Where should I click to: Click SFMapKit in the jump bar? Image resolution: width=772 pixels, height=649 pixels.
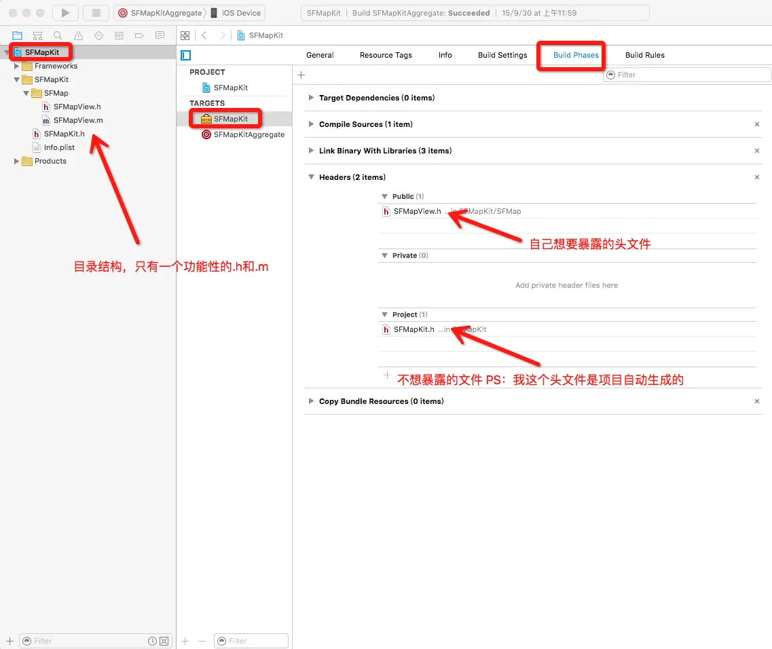[260, 35]
